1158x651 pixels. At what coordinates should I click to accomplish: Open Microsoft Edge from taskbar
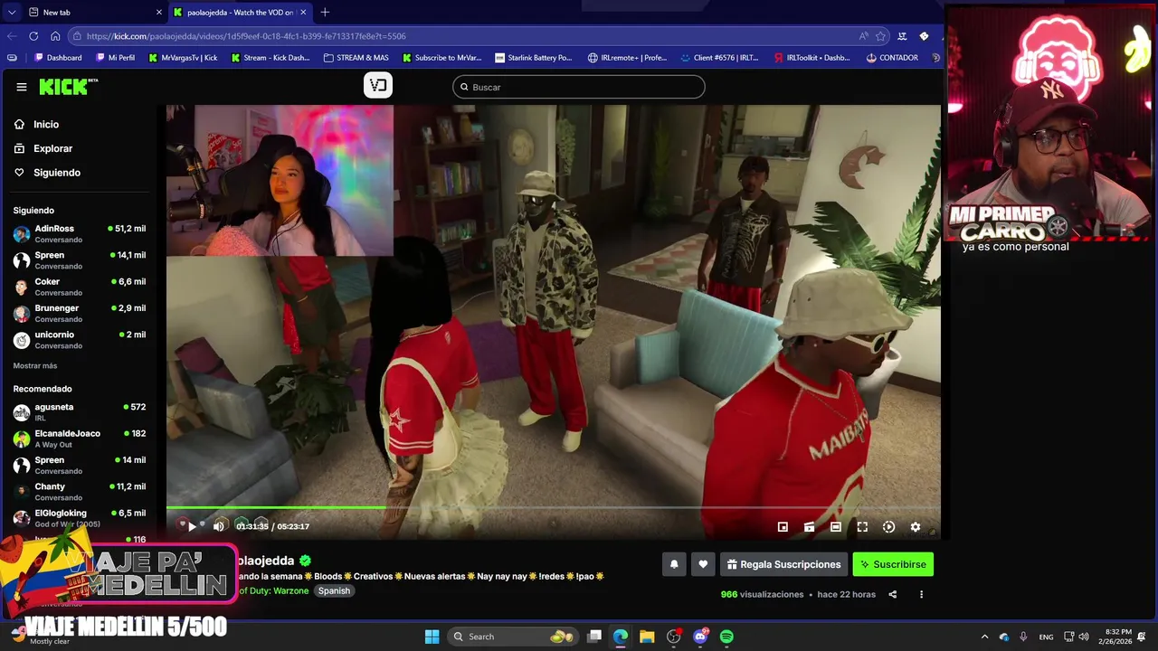coord(621,637)
